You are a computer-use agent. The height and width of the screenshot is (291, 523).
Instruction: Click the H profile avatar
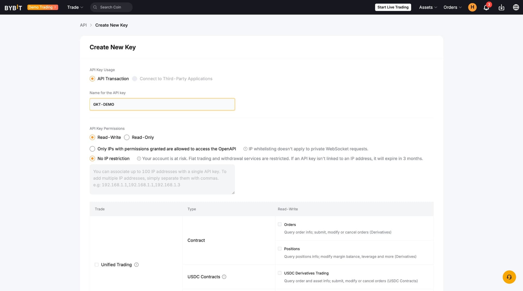(x=472, y=7)
